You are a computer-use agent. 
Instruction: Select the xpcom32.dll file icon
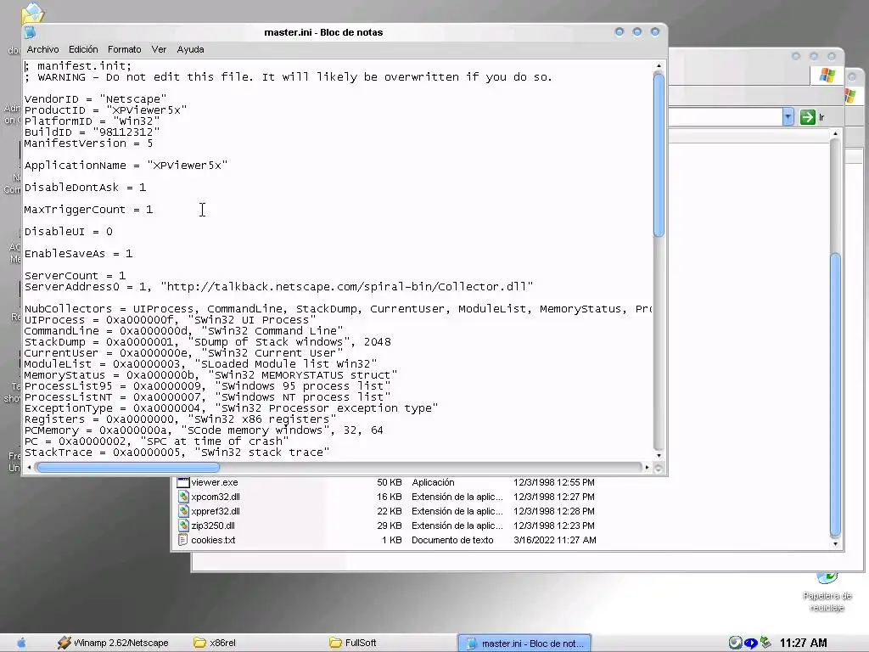pyautogui.click(x=183, y=497)
